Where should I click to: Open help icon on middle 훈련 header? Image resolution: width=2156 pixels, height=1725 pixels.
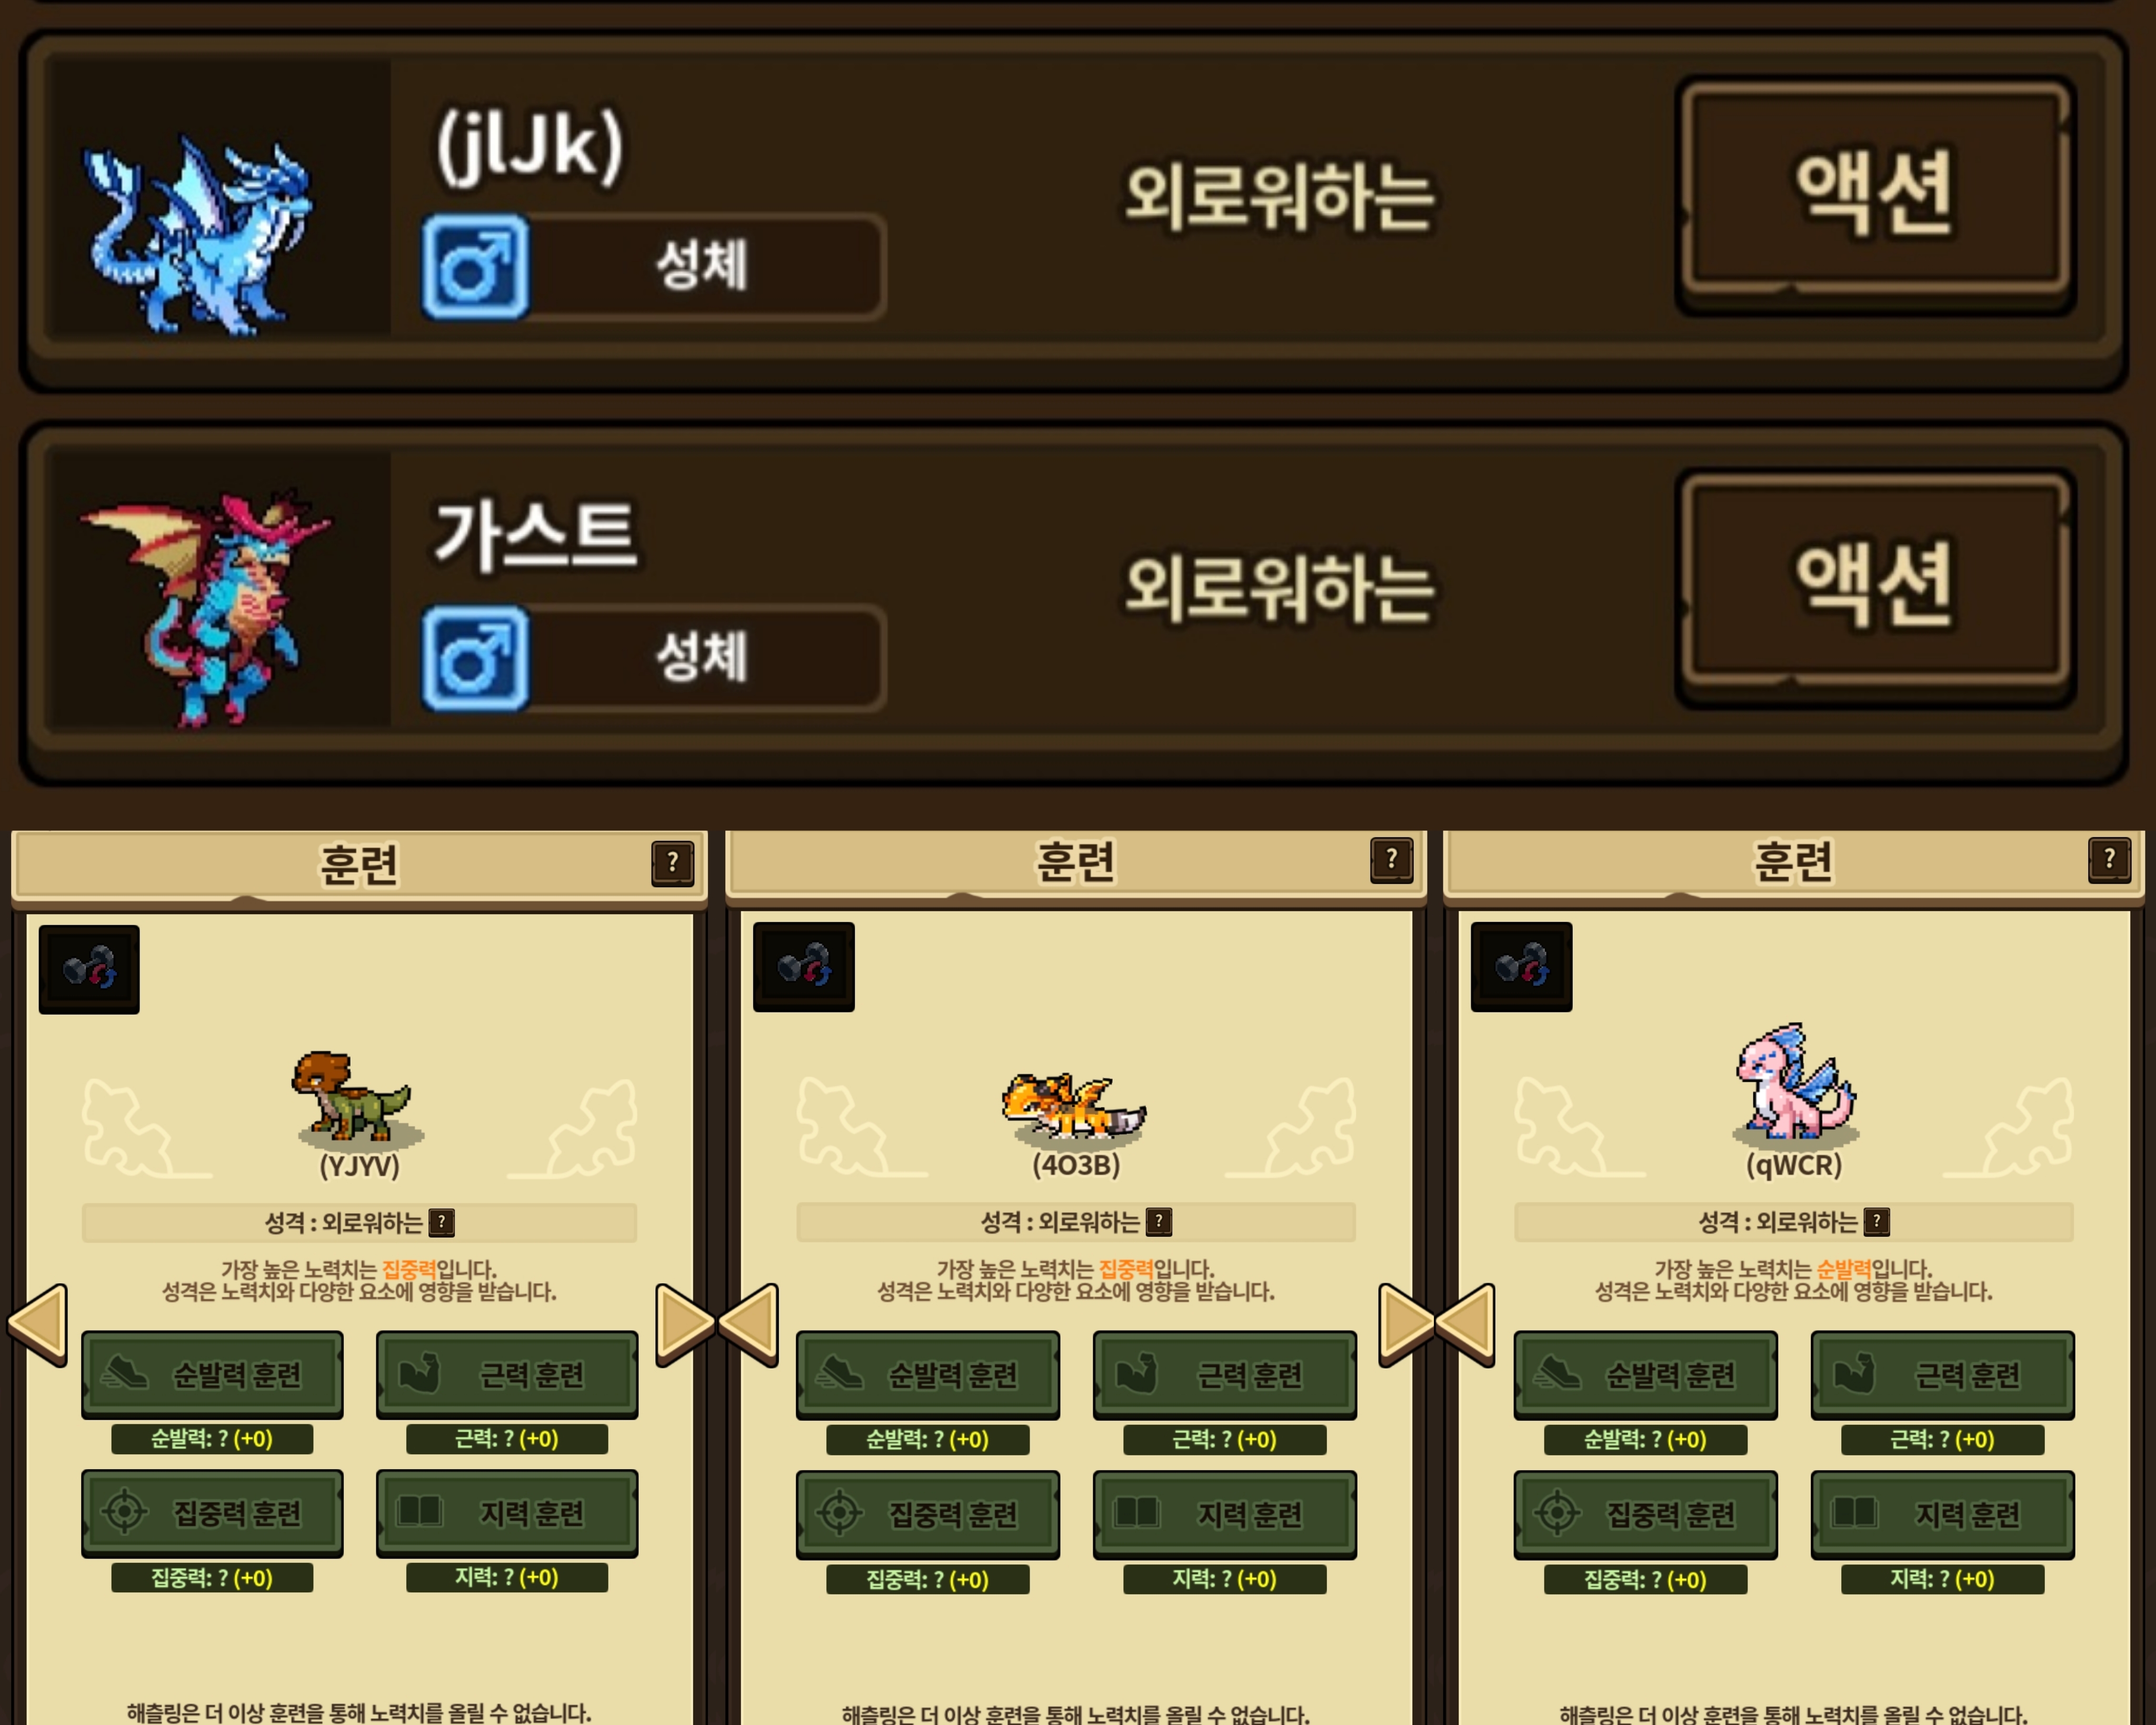click(1391, 859)
